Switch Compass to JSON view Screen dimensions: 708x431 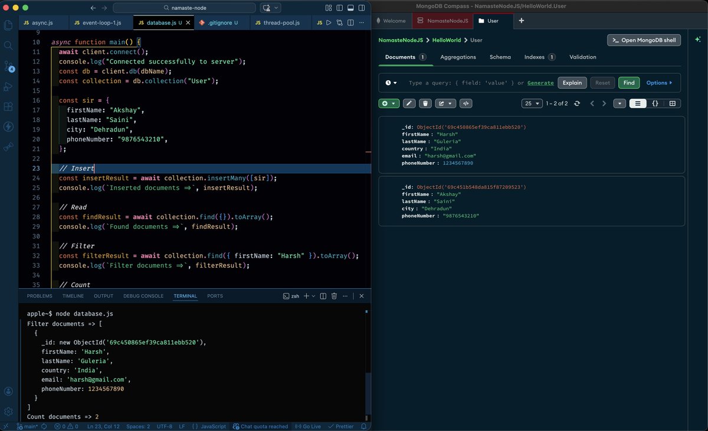[x=655, y=103]
